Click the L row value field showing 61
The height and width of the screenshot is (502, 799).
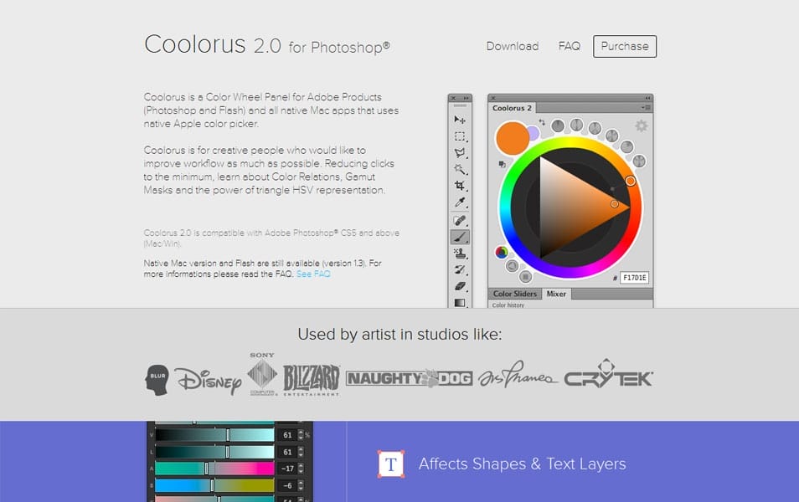[287, 452]
